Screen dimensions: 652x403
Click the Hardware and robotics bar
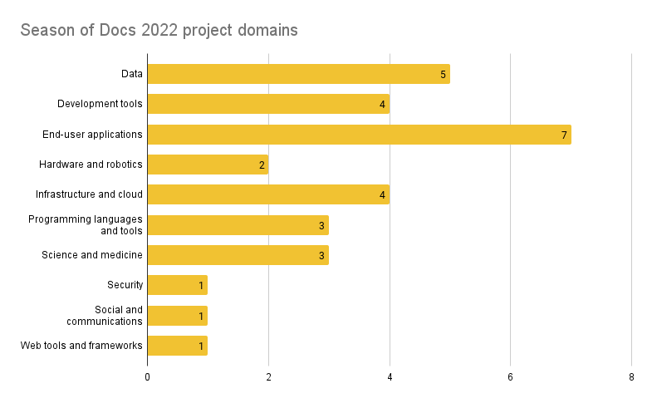[207, 165]
